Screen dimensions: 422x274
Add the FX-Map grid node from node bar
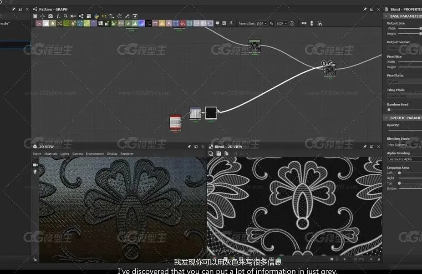(x=101, y=23)
